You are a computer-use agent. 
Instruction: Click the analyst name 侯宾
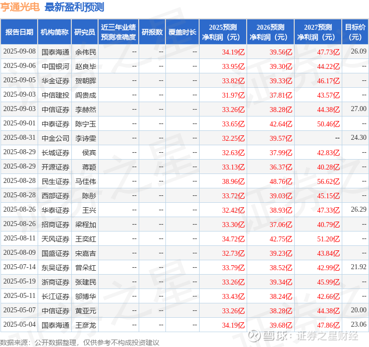[x=89, y=152]
